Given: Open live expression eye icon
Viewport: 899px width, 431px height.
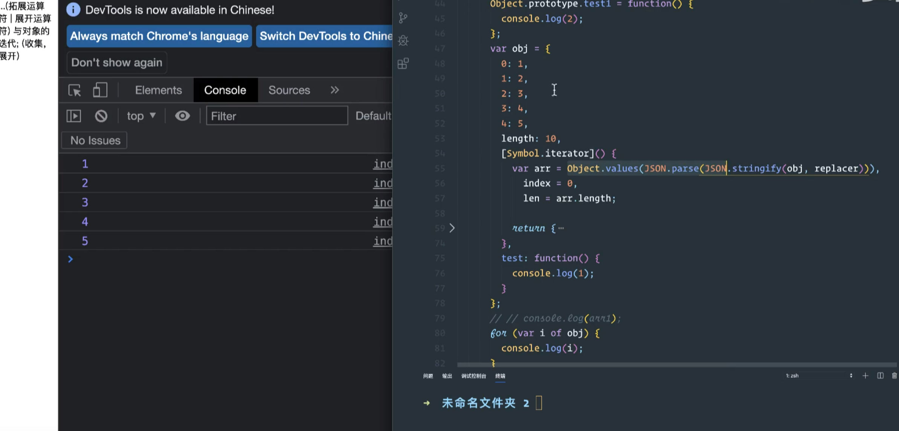Looking at the screenshot, I should coord(182,116).
